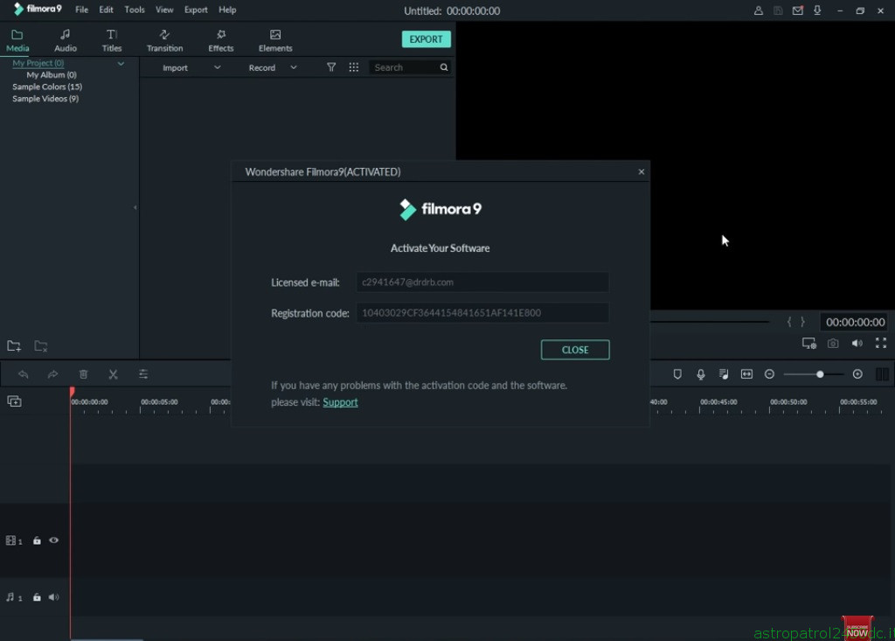Collapse the media library side panel arrow
895x641 pixels.
(x=135, y=207)
